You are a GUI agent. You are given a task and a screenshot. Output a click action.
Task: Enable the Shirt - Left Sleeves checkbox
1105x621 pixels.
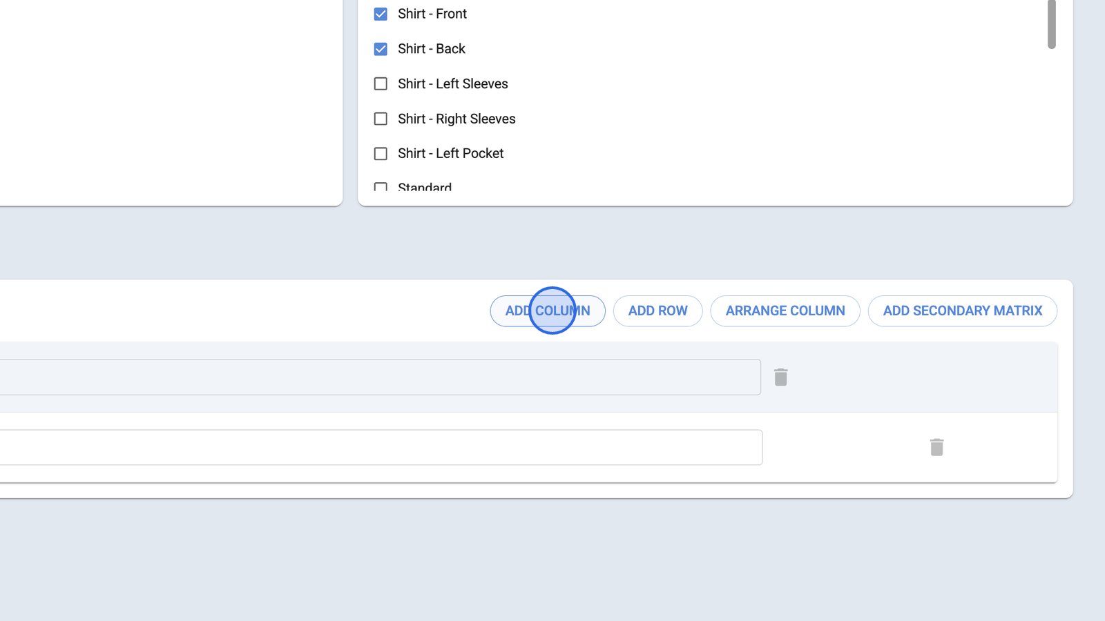coord(381,84)
